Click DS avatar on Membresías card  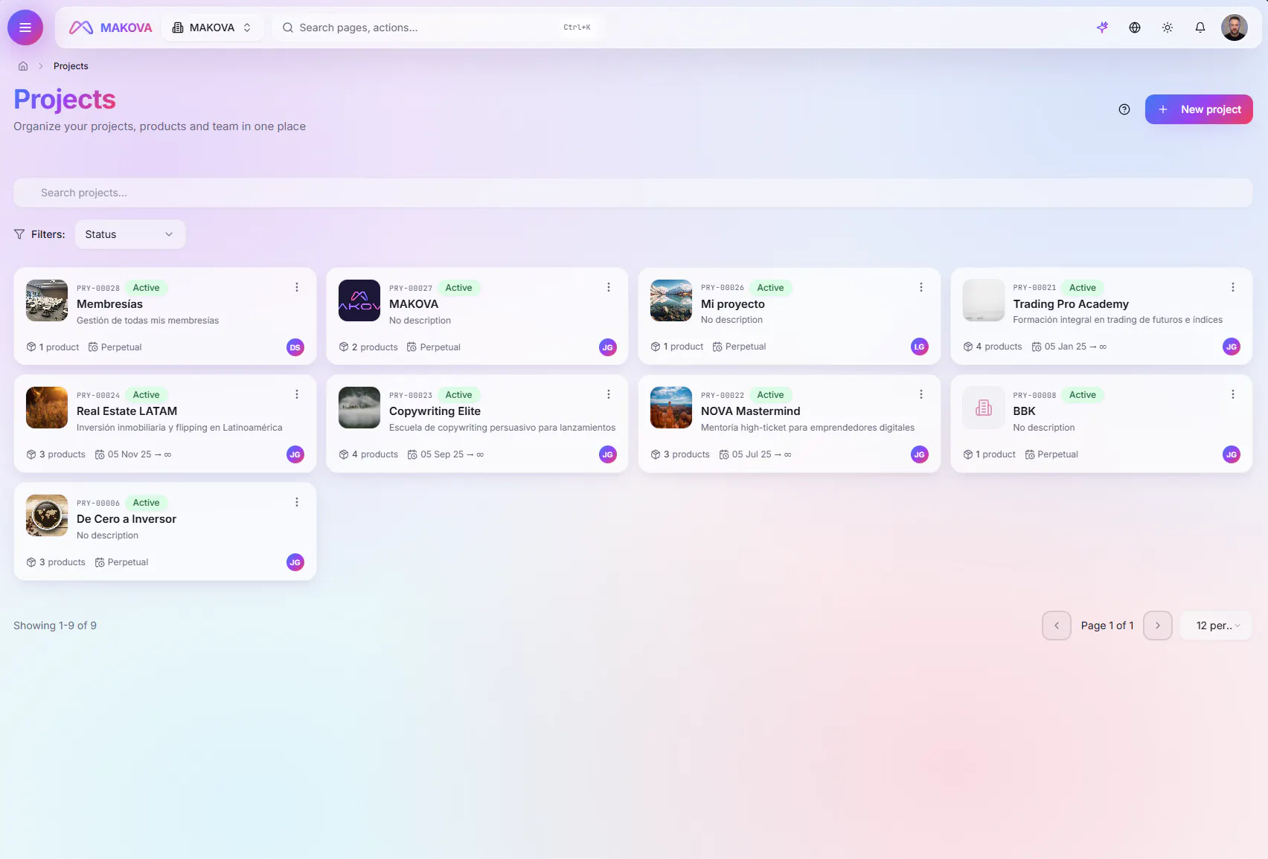point(295,347)
